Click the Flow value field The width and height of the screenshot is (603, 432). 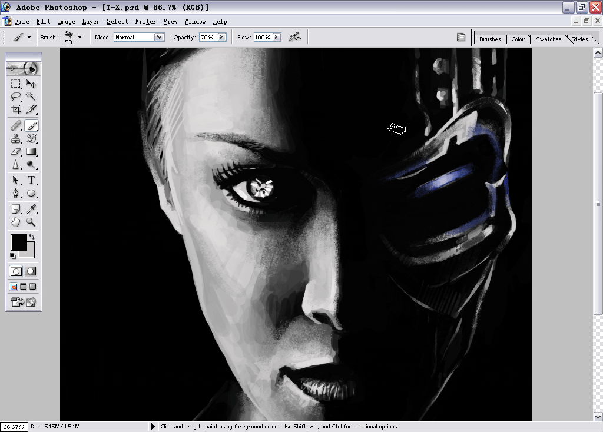263,37
